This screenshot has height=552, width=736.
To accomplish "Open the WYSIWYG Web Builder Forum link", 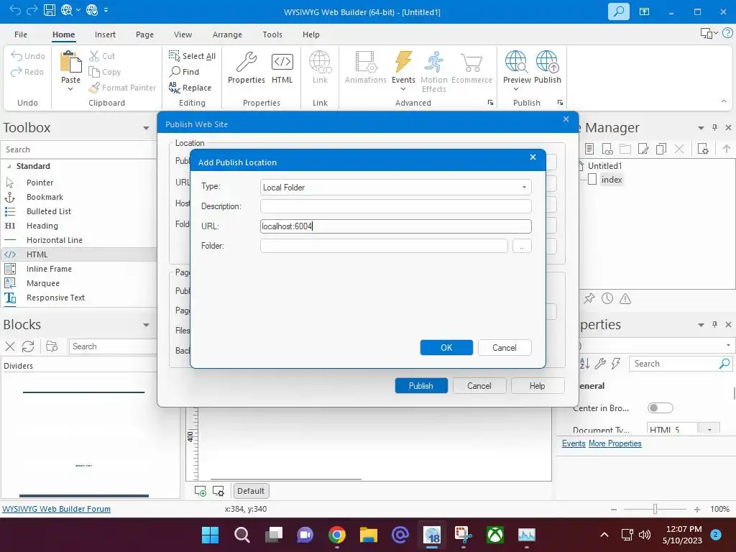I will [56, 509].
